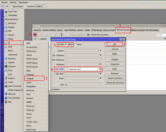Open Quick Set from the sidebar
The height and width of the screenshot is (132, 166).
coord(13,12)
